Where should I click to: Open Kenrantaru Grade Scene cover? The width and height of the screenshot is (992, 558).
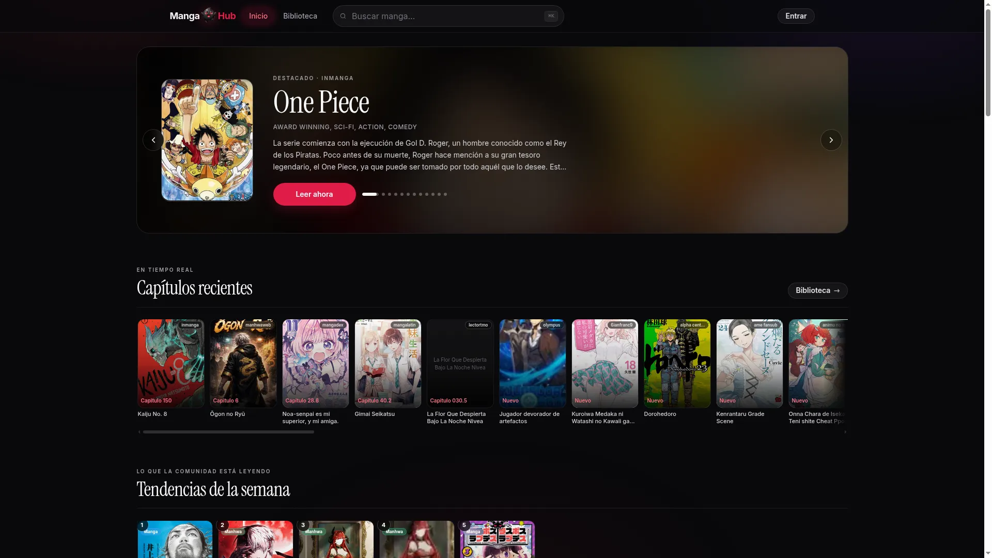coord(750,364)
